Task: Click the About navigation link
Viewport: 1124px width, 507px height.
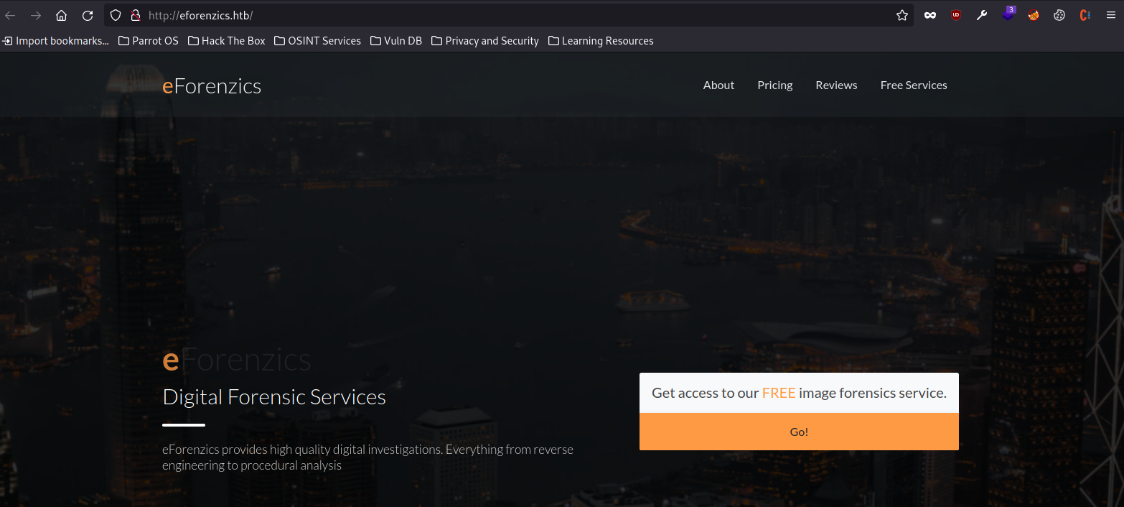Action: [718, 85]
